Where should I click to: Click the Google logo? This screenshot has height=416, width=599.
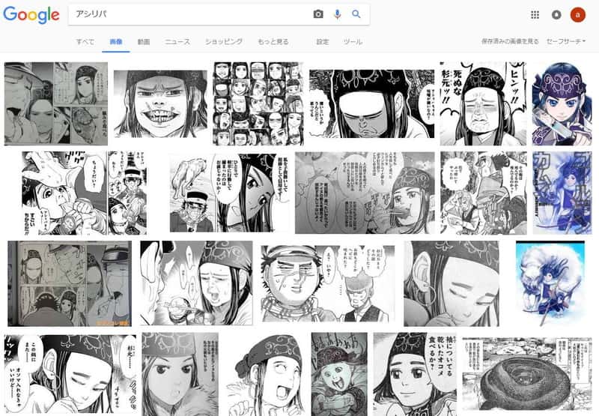click(x=31, y=15)
